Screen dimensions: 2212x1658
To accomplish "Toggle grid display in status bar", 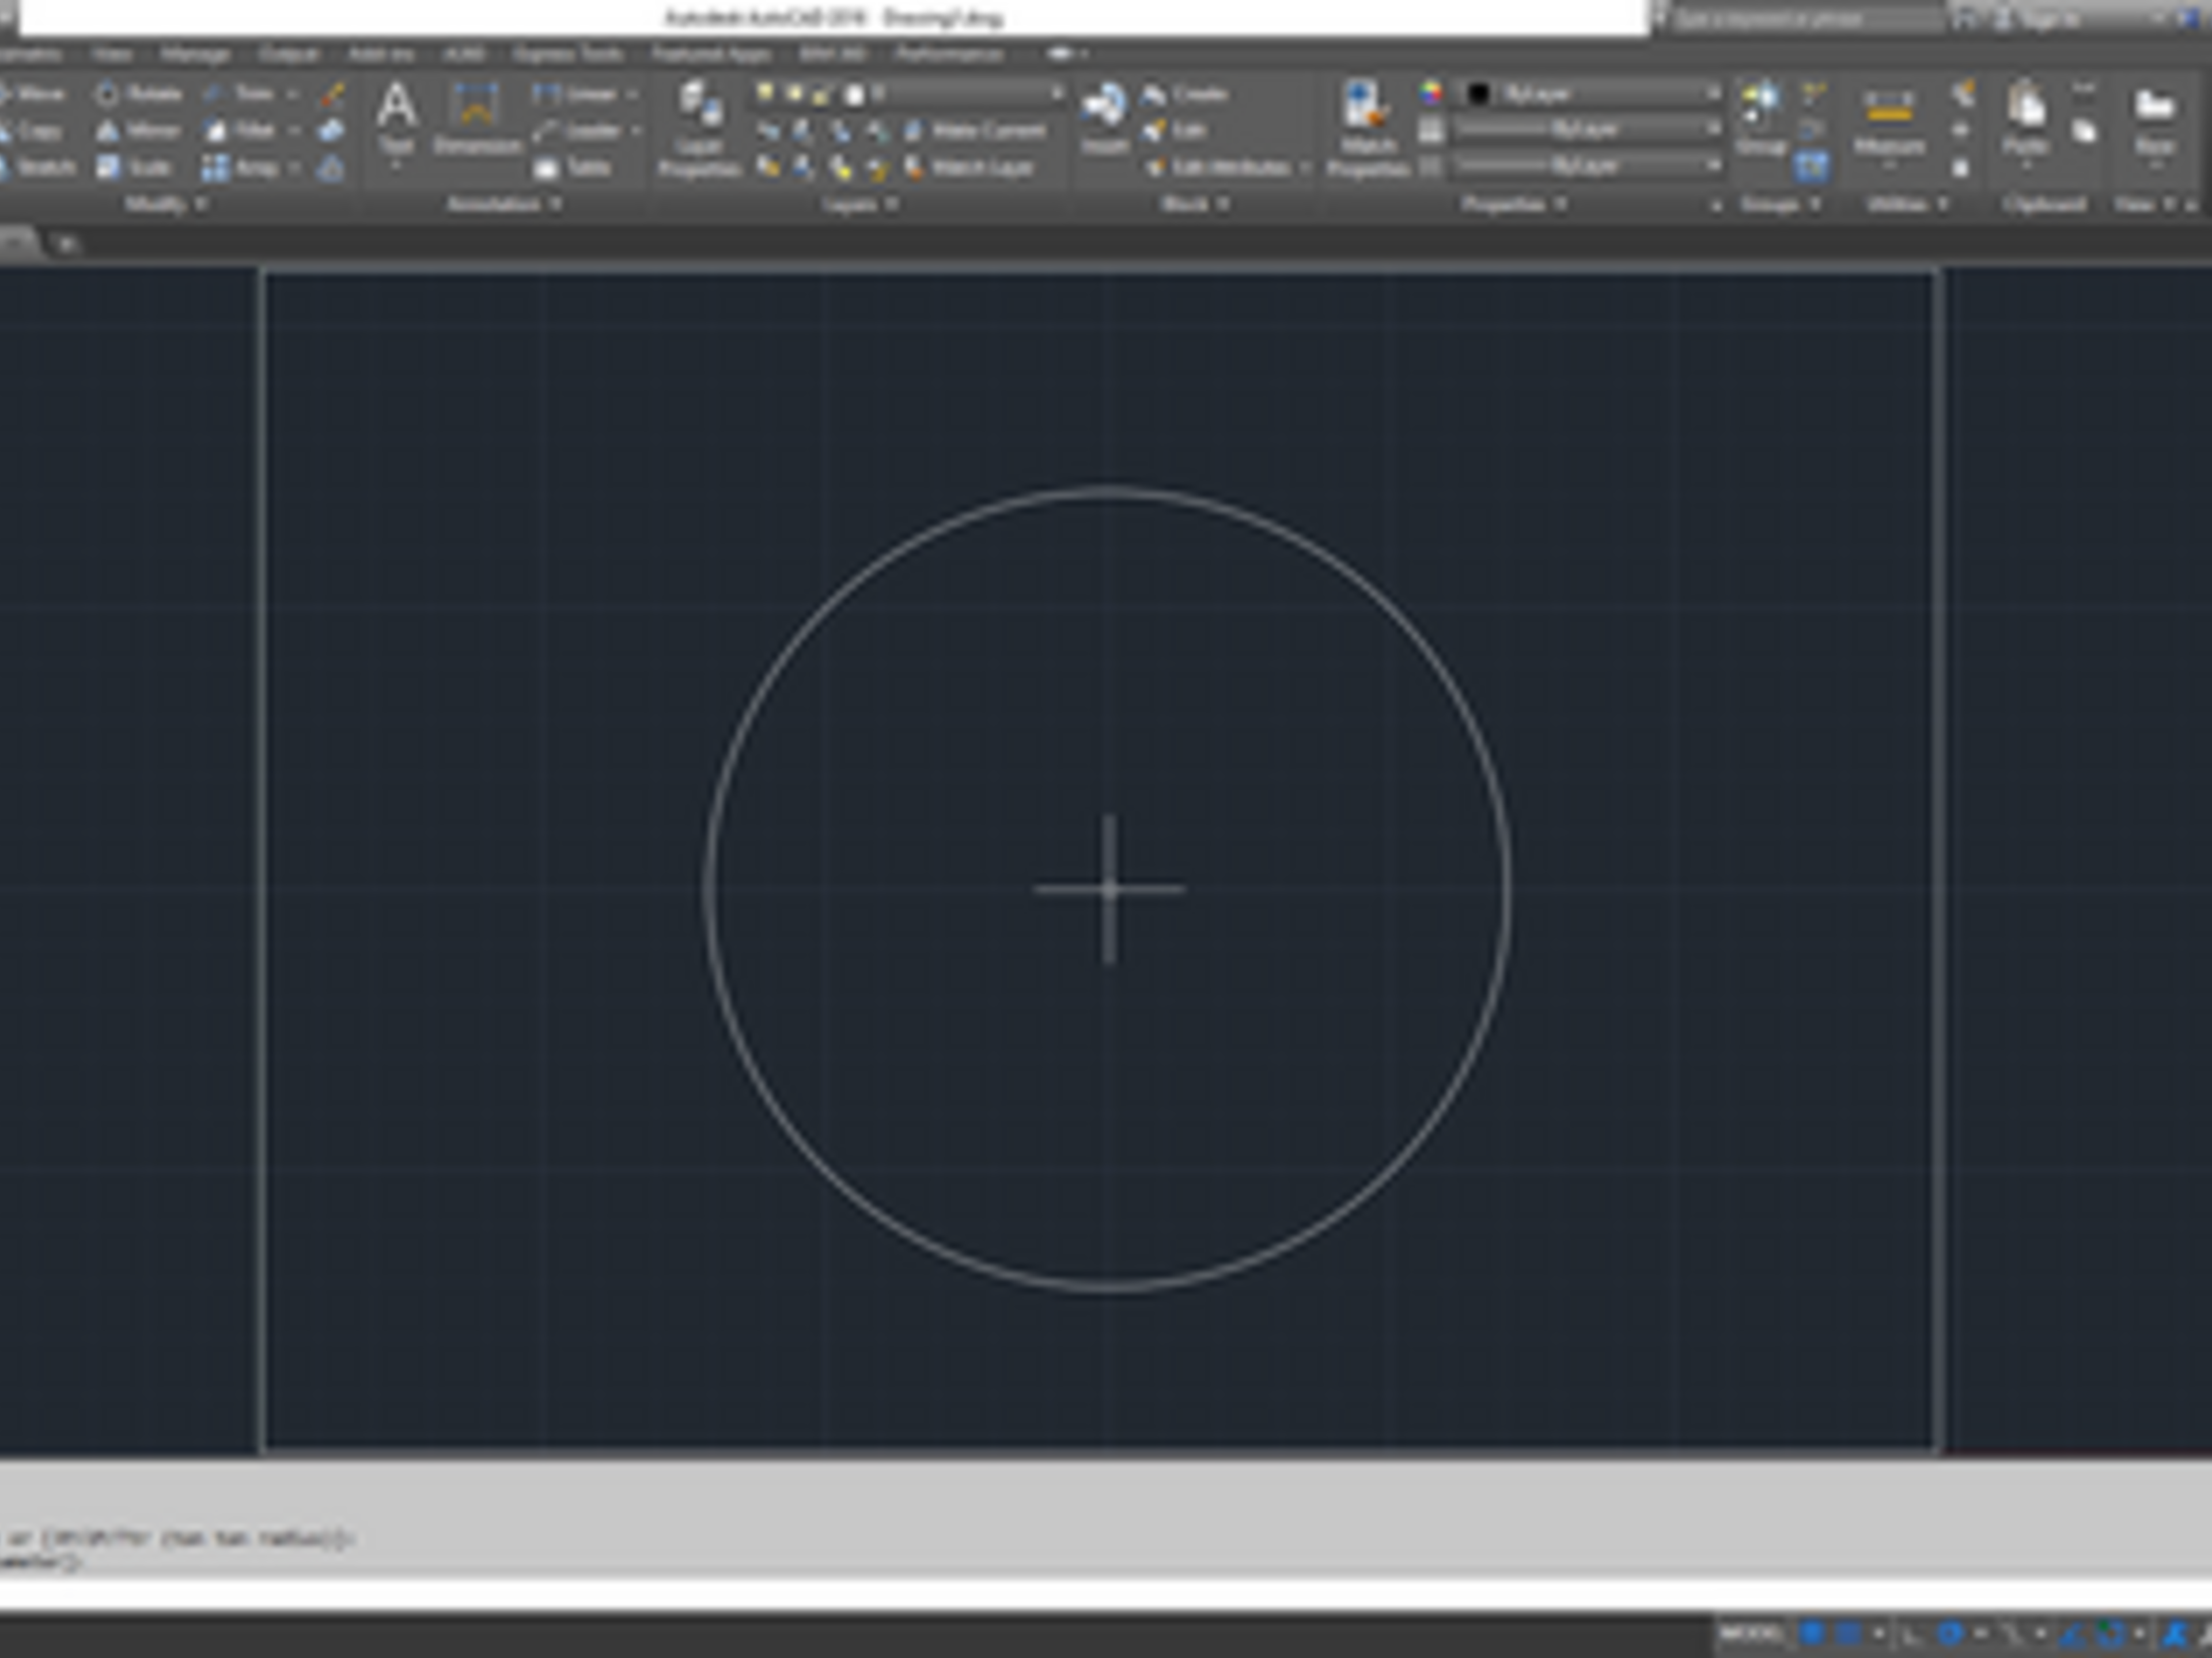I will 1811,1634.
